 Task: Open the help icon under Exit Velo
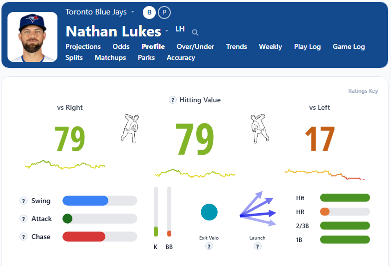(209, 247)
